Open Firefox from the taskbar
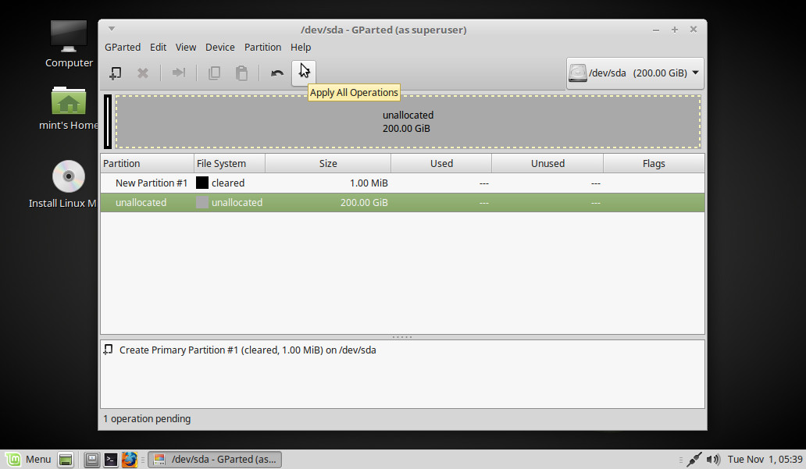 tap(129, 460)
